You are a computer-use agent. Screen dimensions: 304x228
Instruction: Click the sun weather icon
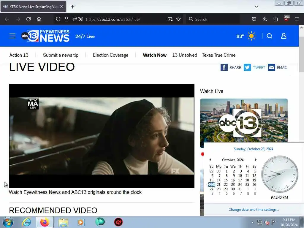(251, 36)
